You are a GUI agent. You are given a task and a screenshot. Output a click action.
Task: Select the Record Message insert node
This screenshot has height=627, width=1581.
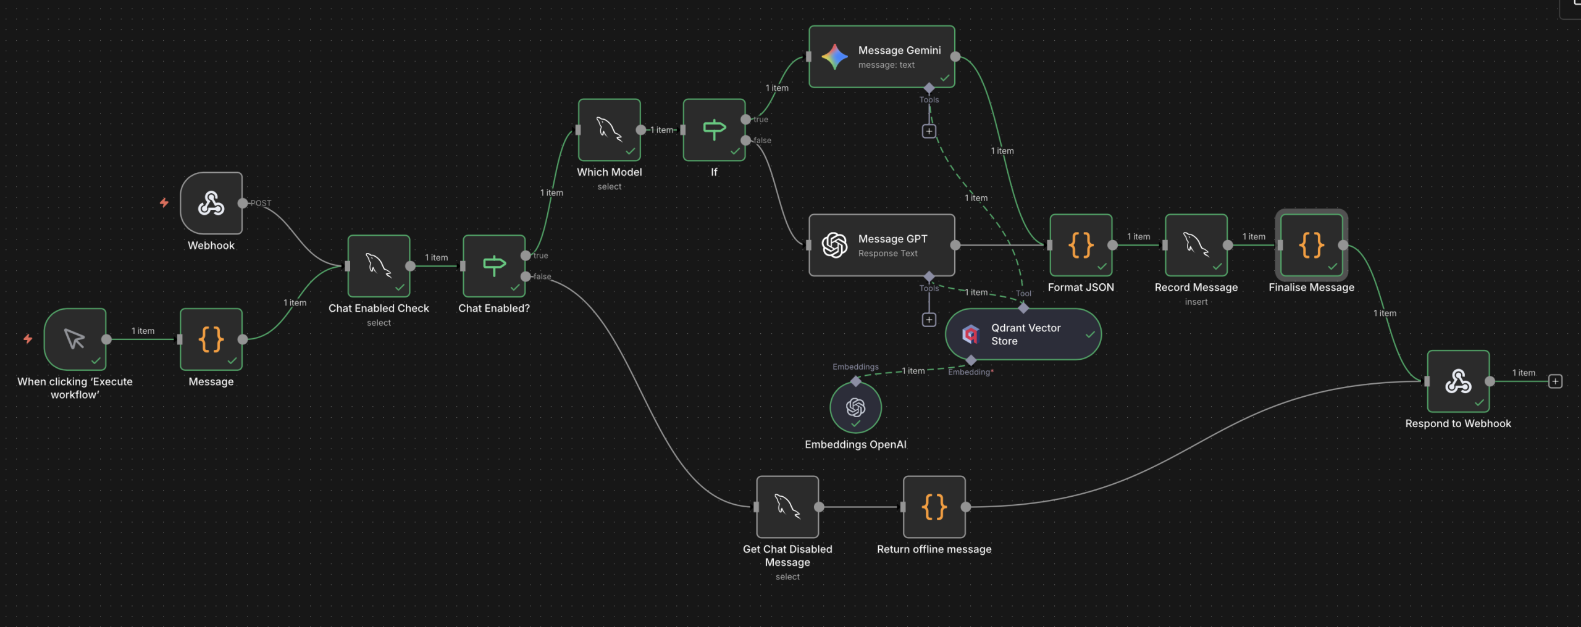1196,245
